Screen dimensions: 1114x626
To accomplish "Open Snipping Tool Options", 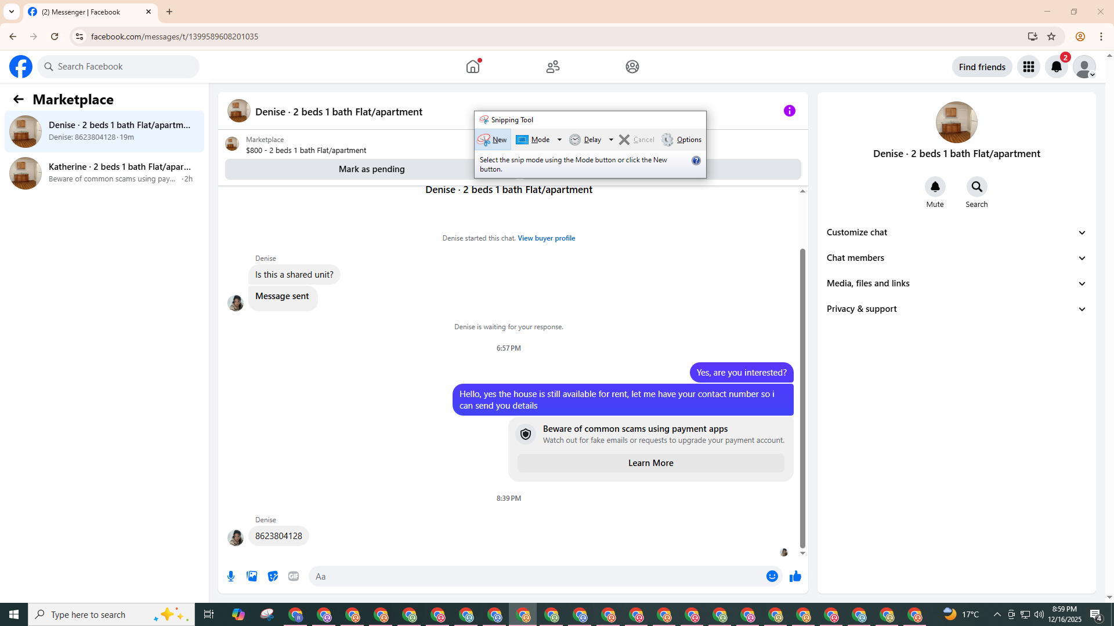I will [x=682, y=140].
